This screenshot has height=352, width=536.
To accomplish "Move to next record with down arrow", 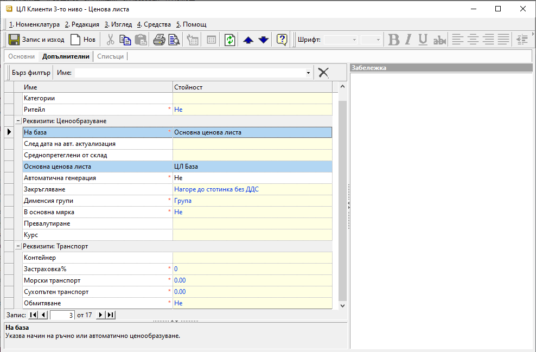I will [x=263, y=40].
